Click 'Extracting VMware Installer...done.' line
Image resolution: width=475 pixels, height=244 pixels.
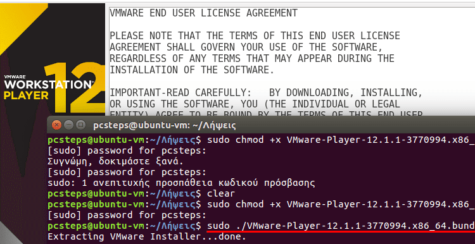(147, 236)
